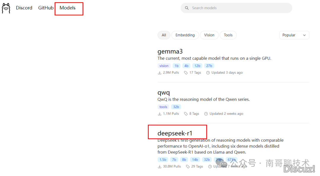The image size is (320, 176).
Task: Click deepseek-r1 32b size tag
Action: click(207, 160)
